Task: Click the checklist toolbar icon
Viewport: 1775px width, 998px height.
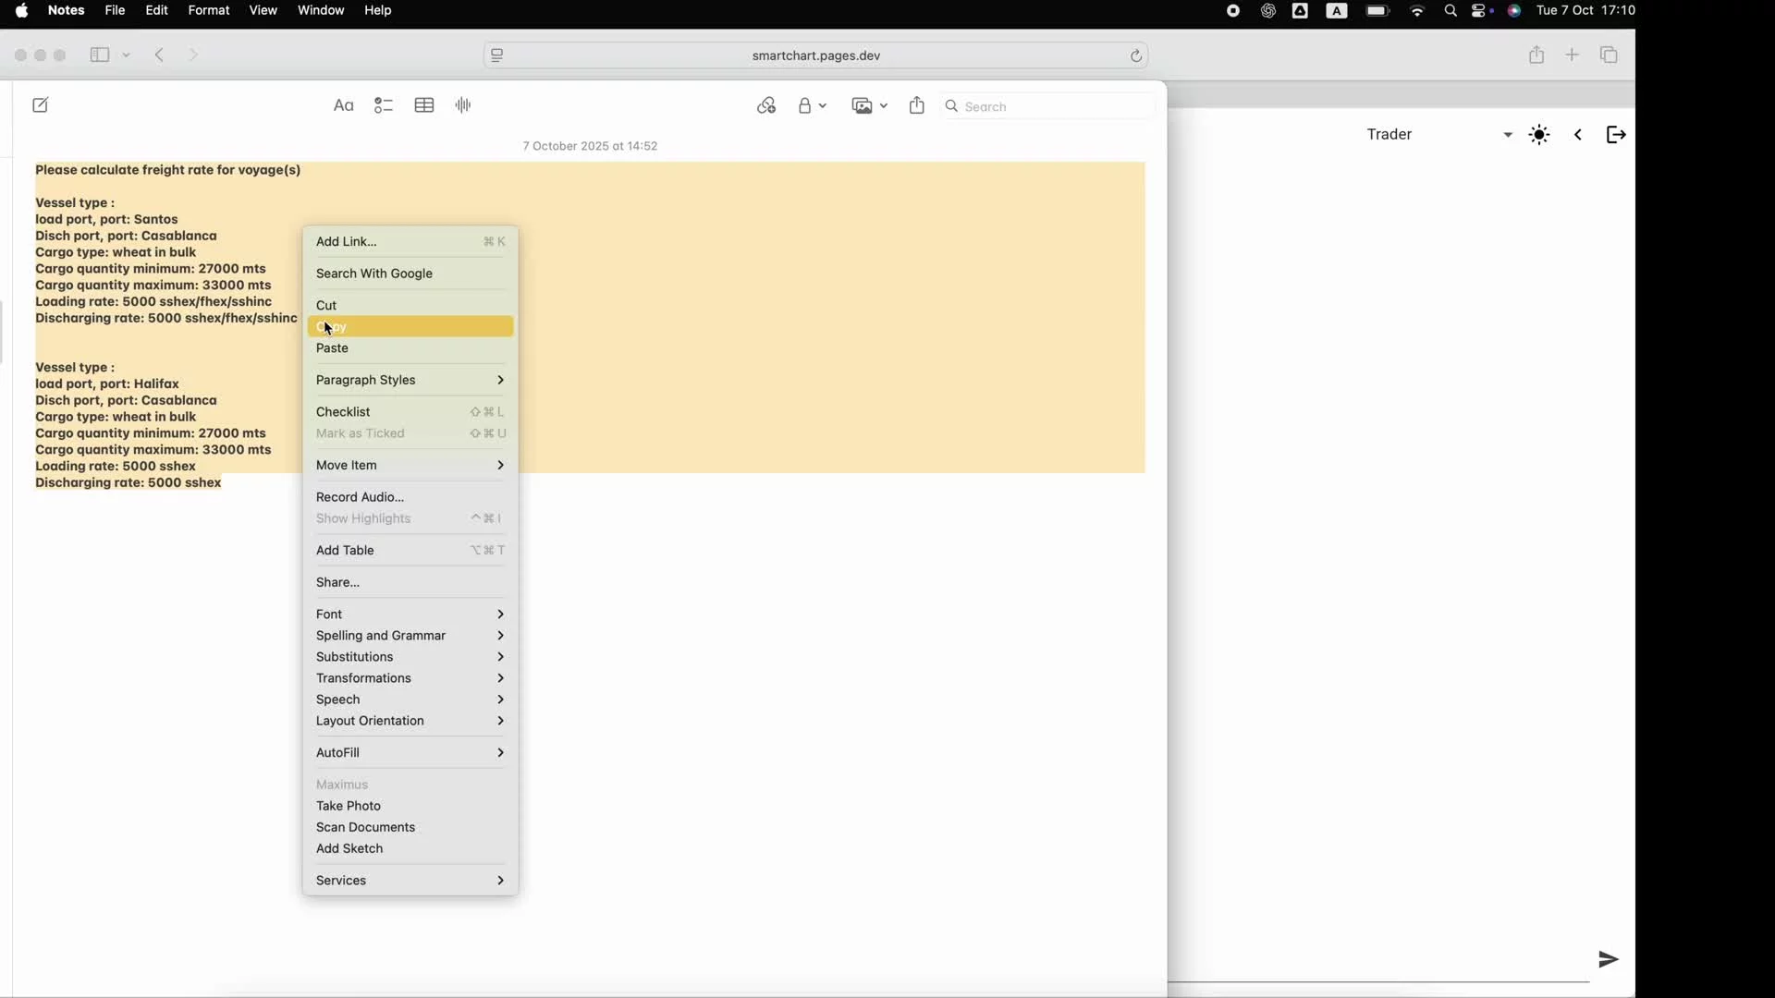Action: pyautogui.click(x=384, y=105)
